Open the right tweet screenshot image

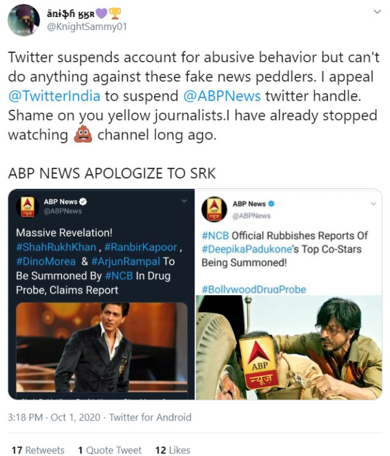[x=289, y=347]
